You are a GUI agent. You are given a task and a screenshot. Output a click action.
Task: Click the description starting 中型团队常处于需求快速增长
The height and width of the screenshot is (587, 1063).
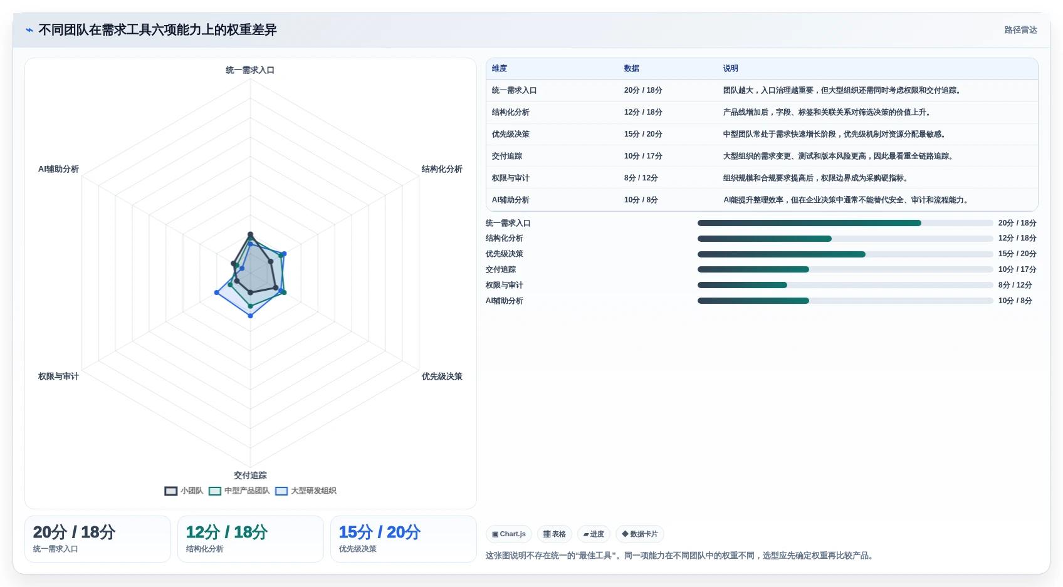click(x=834, y=135)
